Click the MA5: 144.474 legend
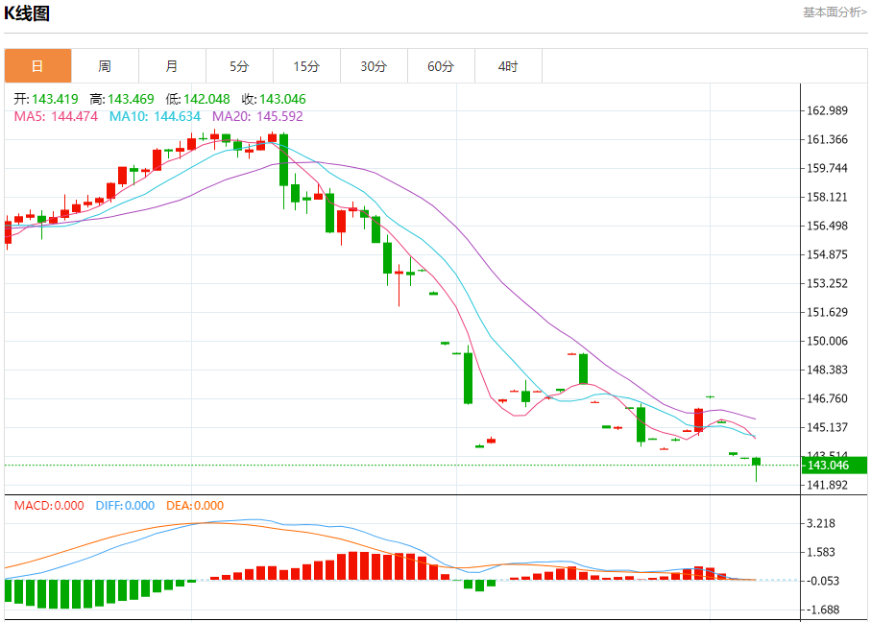This screenshot has height=622, width=871. 56,117
